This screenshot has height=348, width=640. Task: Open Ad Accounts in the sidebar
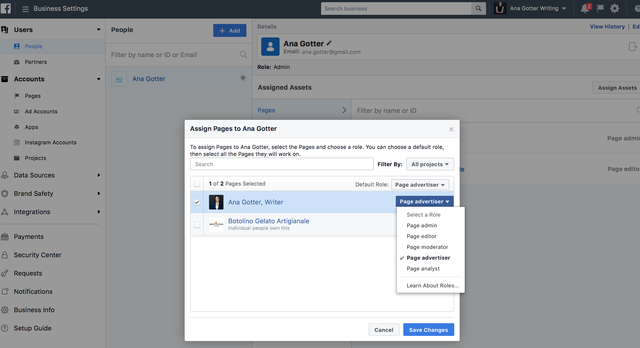pyautogui.click(x=41, y=112)
